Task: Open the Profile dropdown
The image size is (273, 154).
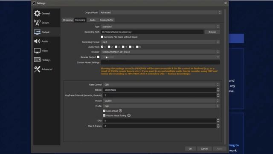Action: click(x=161, y=106)
